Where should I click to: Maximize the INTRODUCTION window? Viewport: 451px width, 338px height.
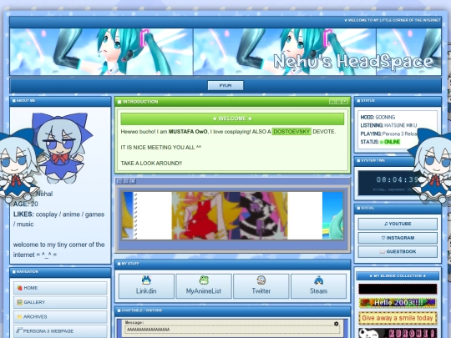pyautogui.click(x=338, y=102)
